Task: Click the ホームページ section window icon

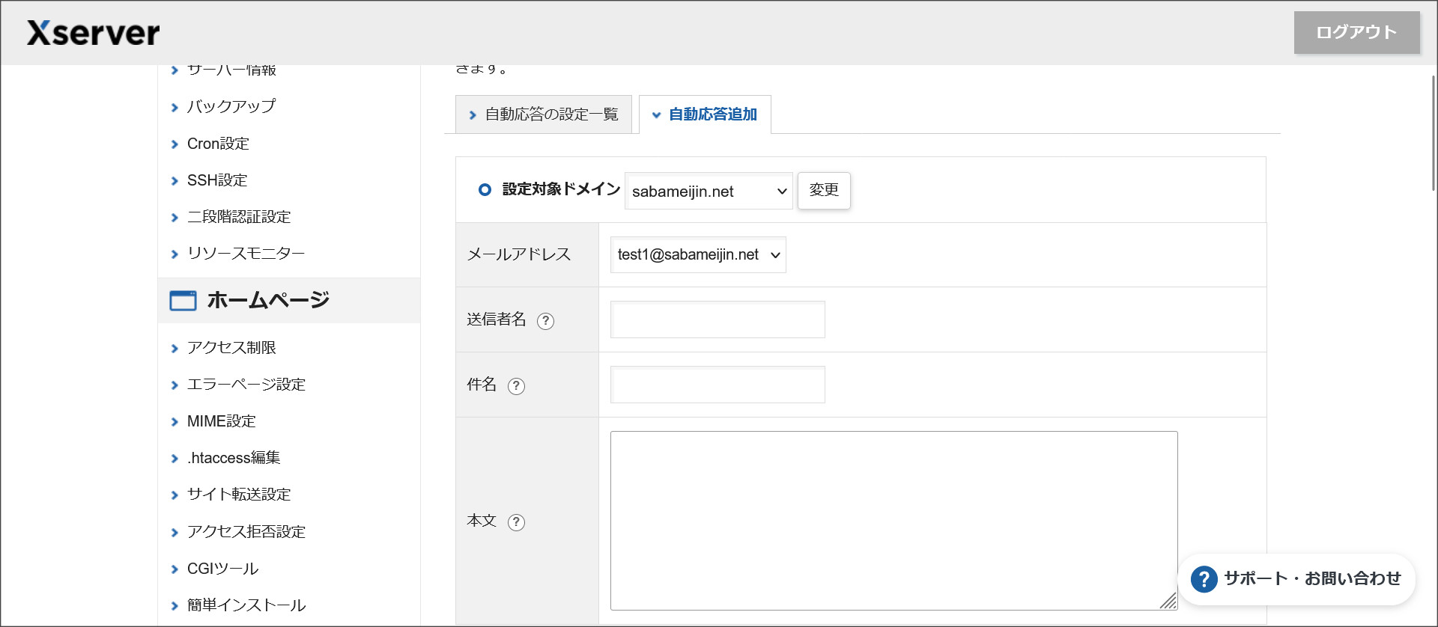Action: tap(183, 301)
